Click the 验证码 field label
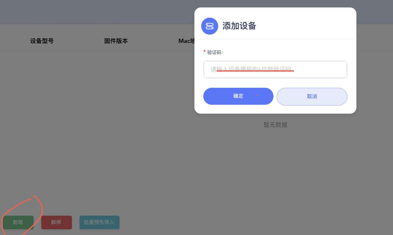 point(215,52)
